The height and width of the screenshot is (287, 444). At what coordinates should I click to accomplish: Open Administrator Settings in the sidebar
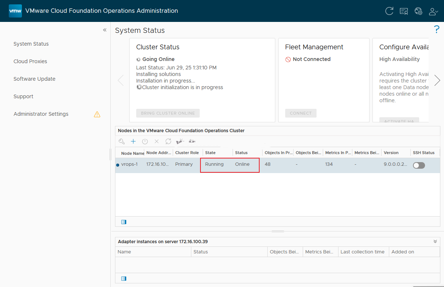click(x=41, y=114)
